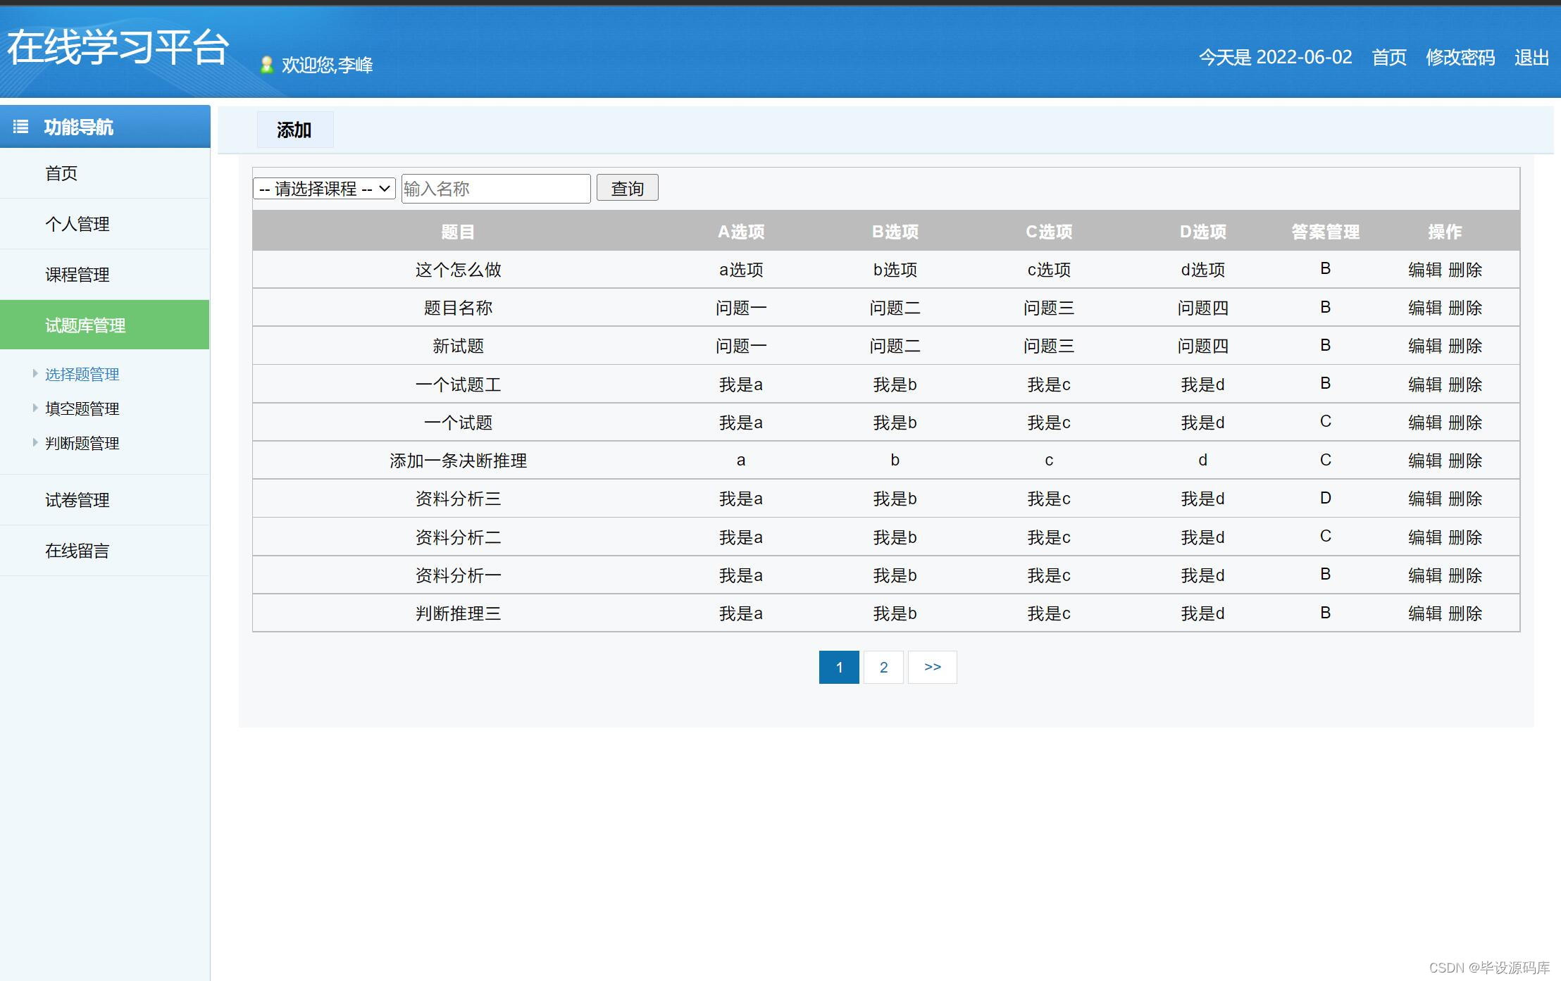Select the d选项 cell in first row
This screenshot has height=981, width=1561.
(x=1202, y=270)
